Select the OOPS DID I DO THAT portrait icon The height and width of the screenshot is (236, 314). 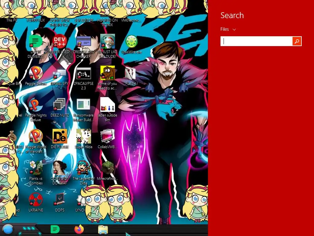click(60, 167)
